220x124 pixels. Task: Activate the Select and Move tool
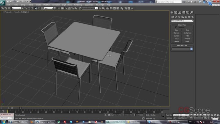36,8
